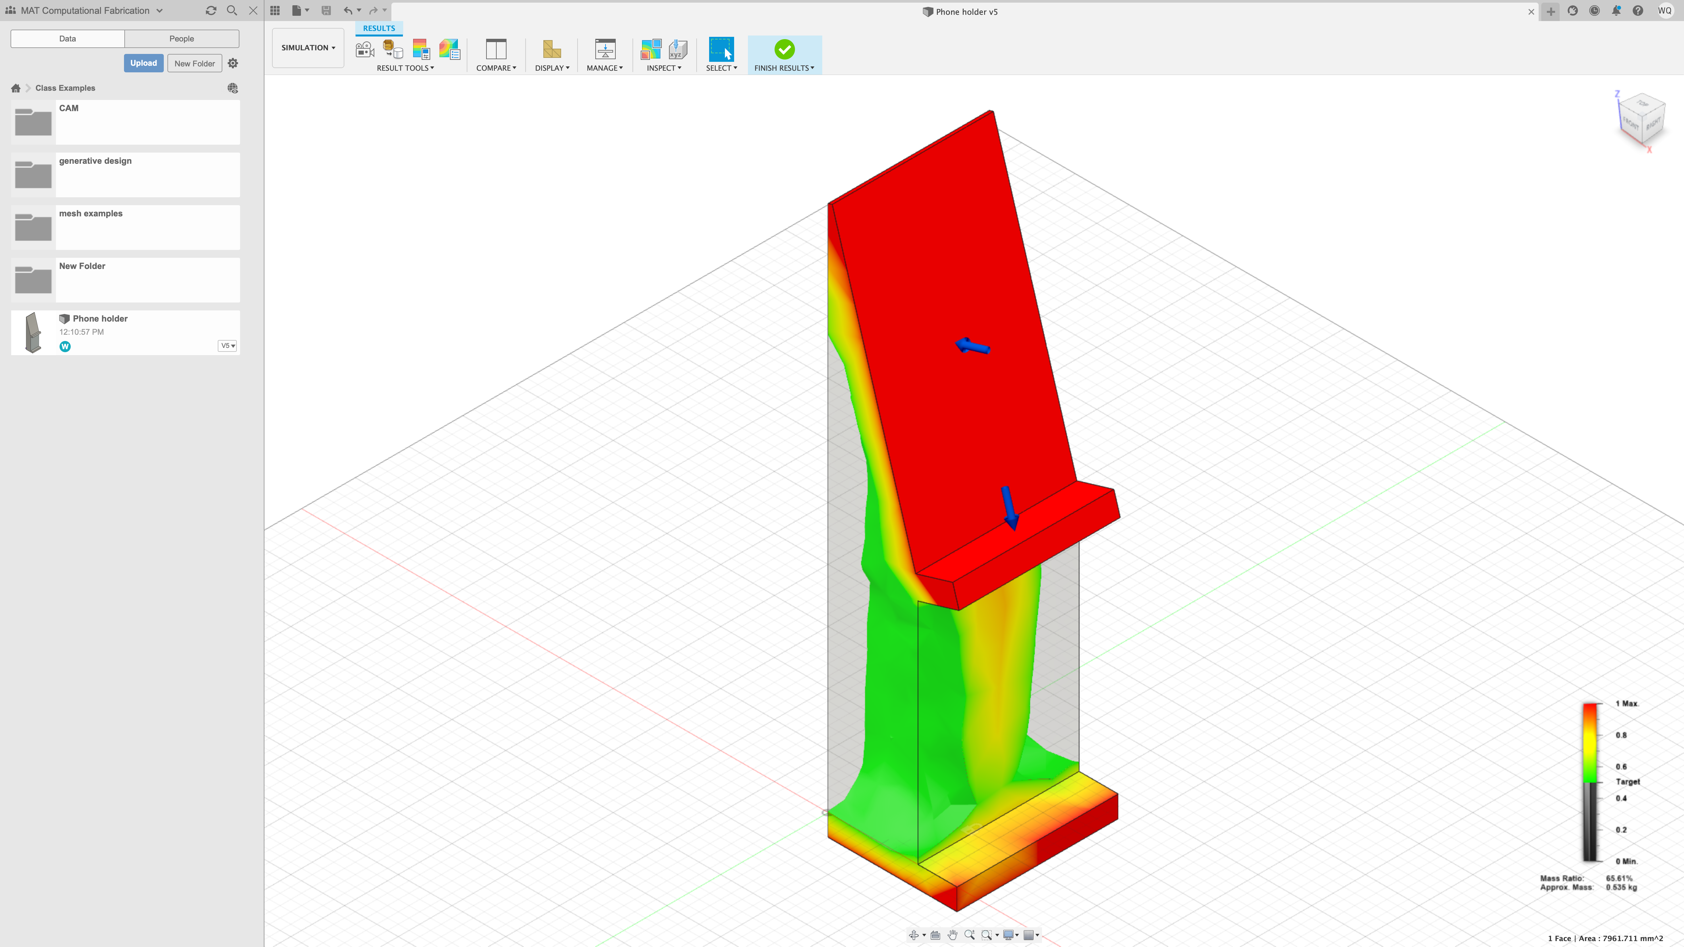Click the load path legend color bar

point(1590,782)
